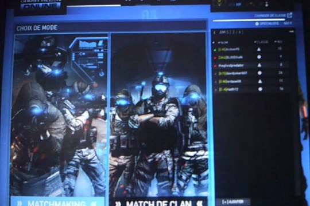Select friend theghostpredator in the list

[x=231, y=65]
